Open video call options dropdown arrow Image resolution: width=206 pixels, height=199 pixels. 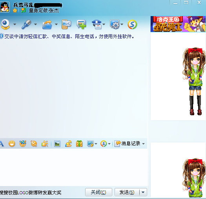coord(15,24)
